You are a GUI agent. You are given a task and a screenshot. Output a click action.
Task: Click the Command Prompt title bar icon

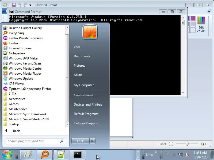pos(12,12)
